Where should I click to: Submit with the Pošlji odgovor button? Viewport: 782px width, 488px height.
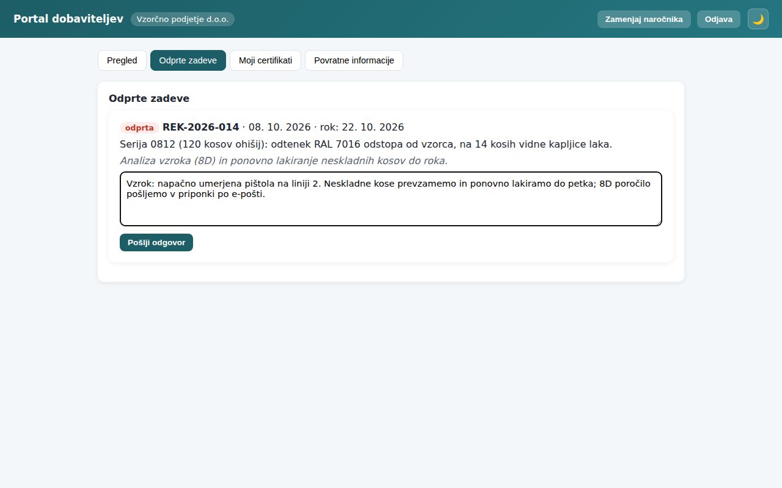tap(156, 242)
